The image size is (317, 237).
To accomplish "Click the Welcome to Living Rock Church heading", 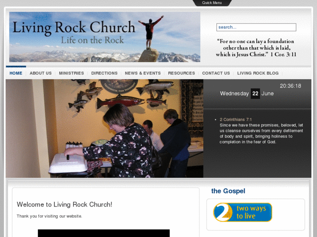I will pos(64,204).
